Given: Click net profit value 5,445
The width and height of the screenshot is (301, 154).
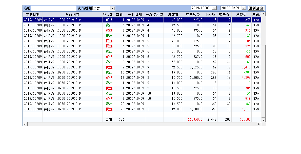Looking at the screenshot, I should pos(246,67).
